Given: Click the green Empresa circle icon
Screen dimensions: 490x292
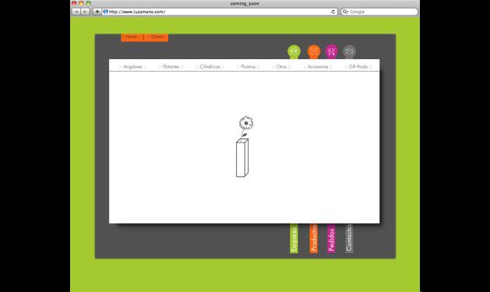Looking at the screenshot, I should click(x=294, y=51).
